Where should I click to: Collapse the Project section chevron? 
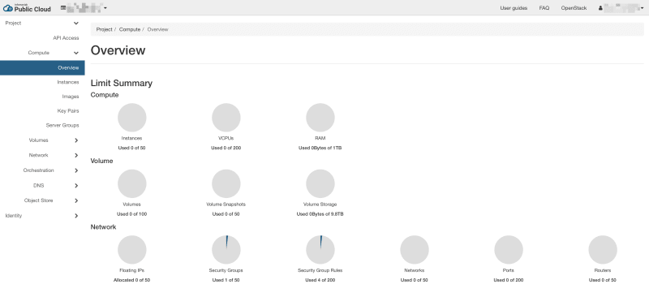pos(75,24)
